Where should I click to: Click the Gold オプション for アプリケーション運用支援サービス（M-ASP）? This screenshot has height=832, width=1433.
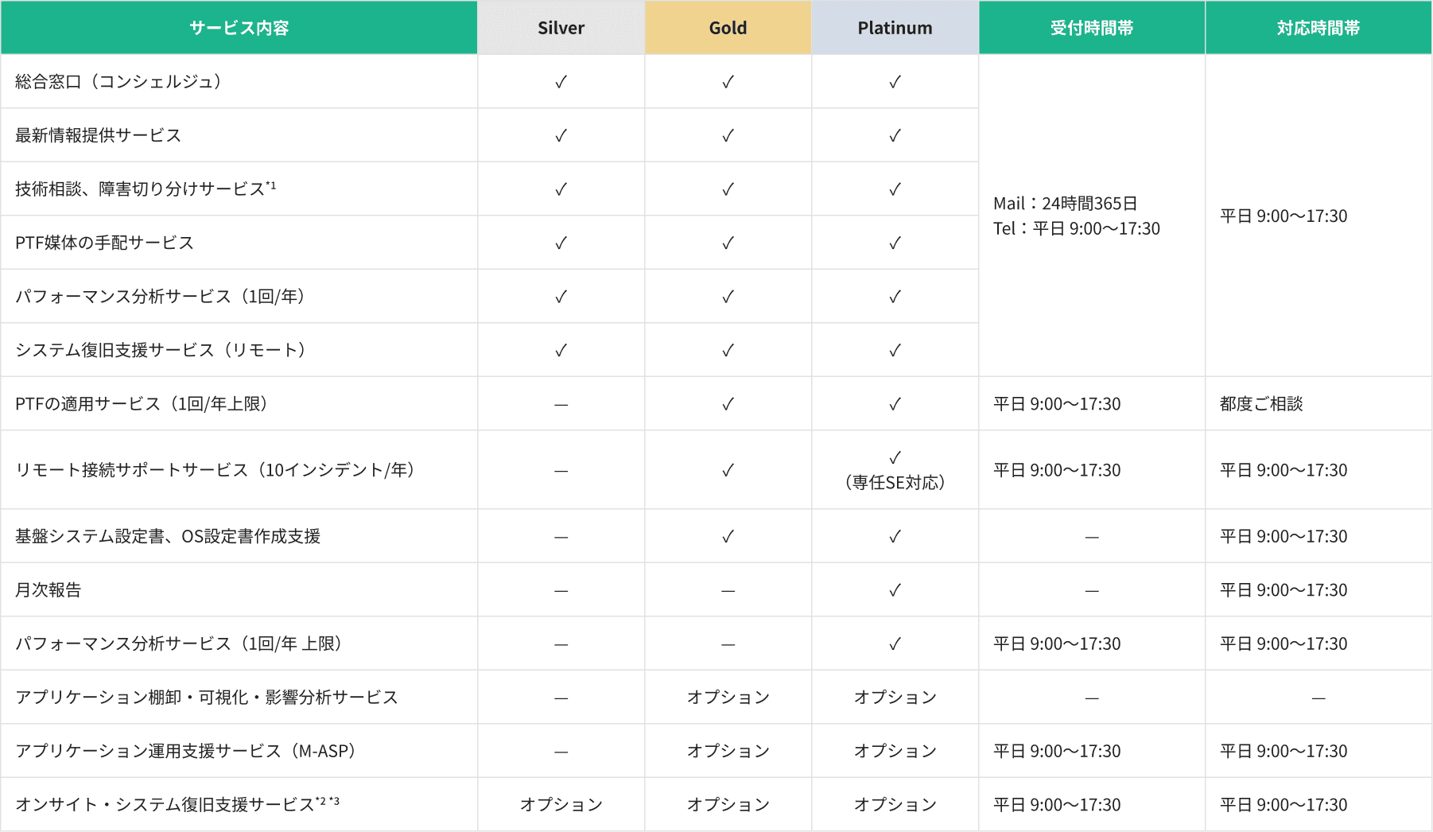[728, 751]
